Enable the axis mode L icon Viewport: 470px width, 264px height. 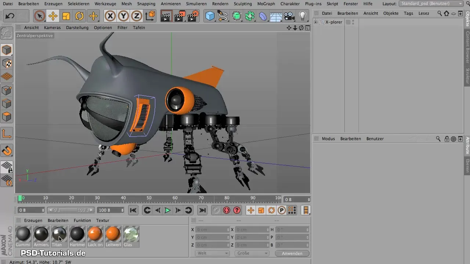click(x=7, y=134)
